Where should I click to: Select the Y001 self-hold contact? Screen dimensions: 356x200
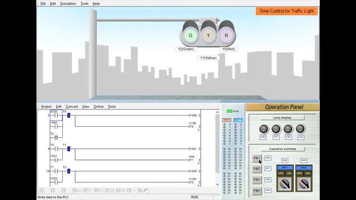(56, 159)
